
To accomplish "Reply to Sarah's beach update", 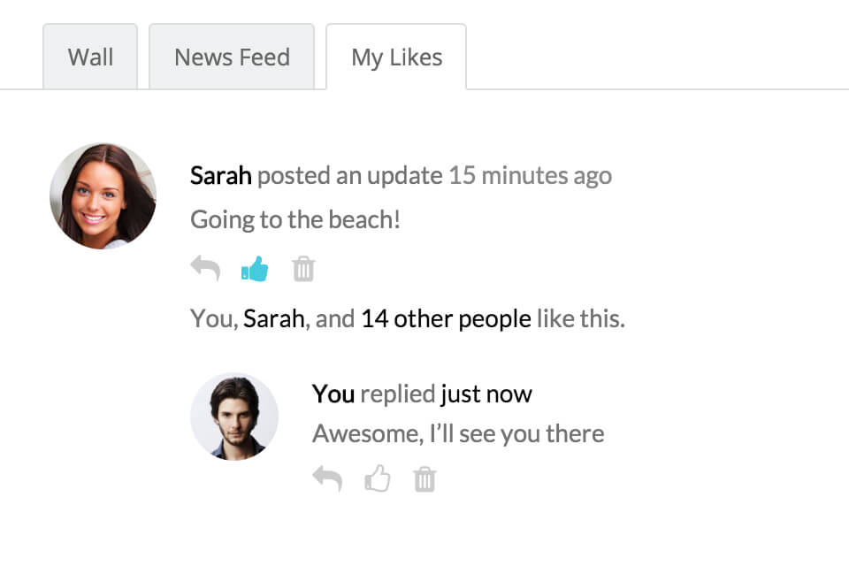I will (205, 269).
